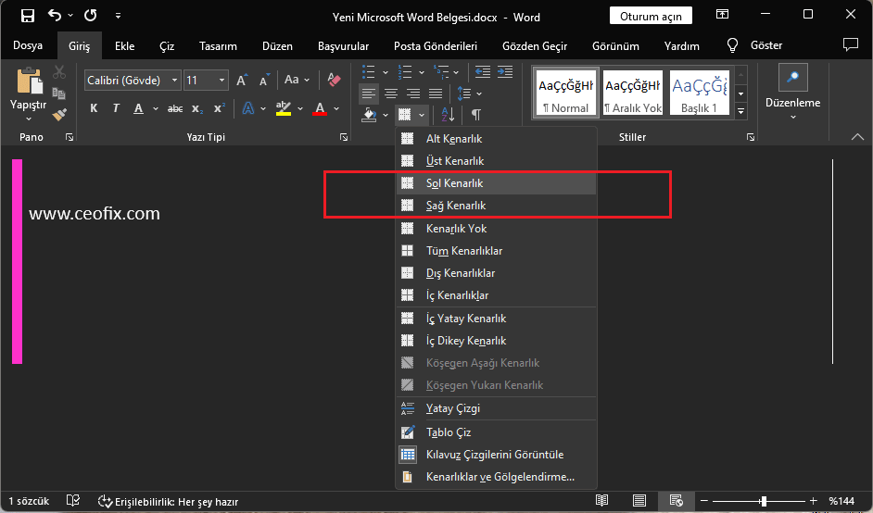This screenshot has height=513, width=873.
Task: Increase font size with larger A
Action: (242, 81)
